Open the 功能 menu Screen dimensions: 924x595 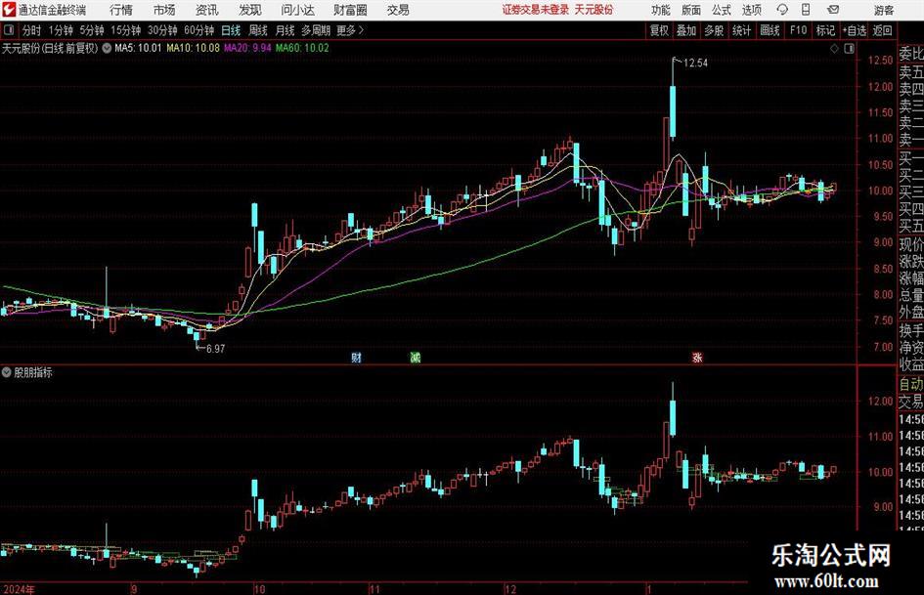coord(661,10)
